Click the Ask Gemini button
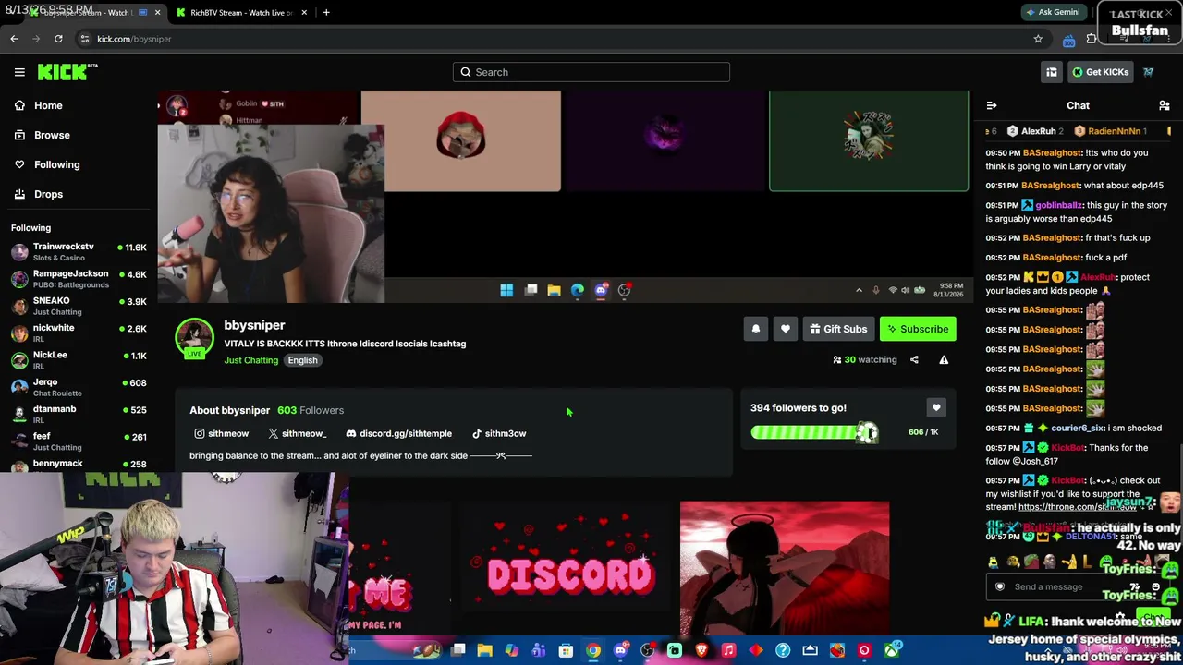 pos(1053,12)
